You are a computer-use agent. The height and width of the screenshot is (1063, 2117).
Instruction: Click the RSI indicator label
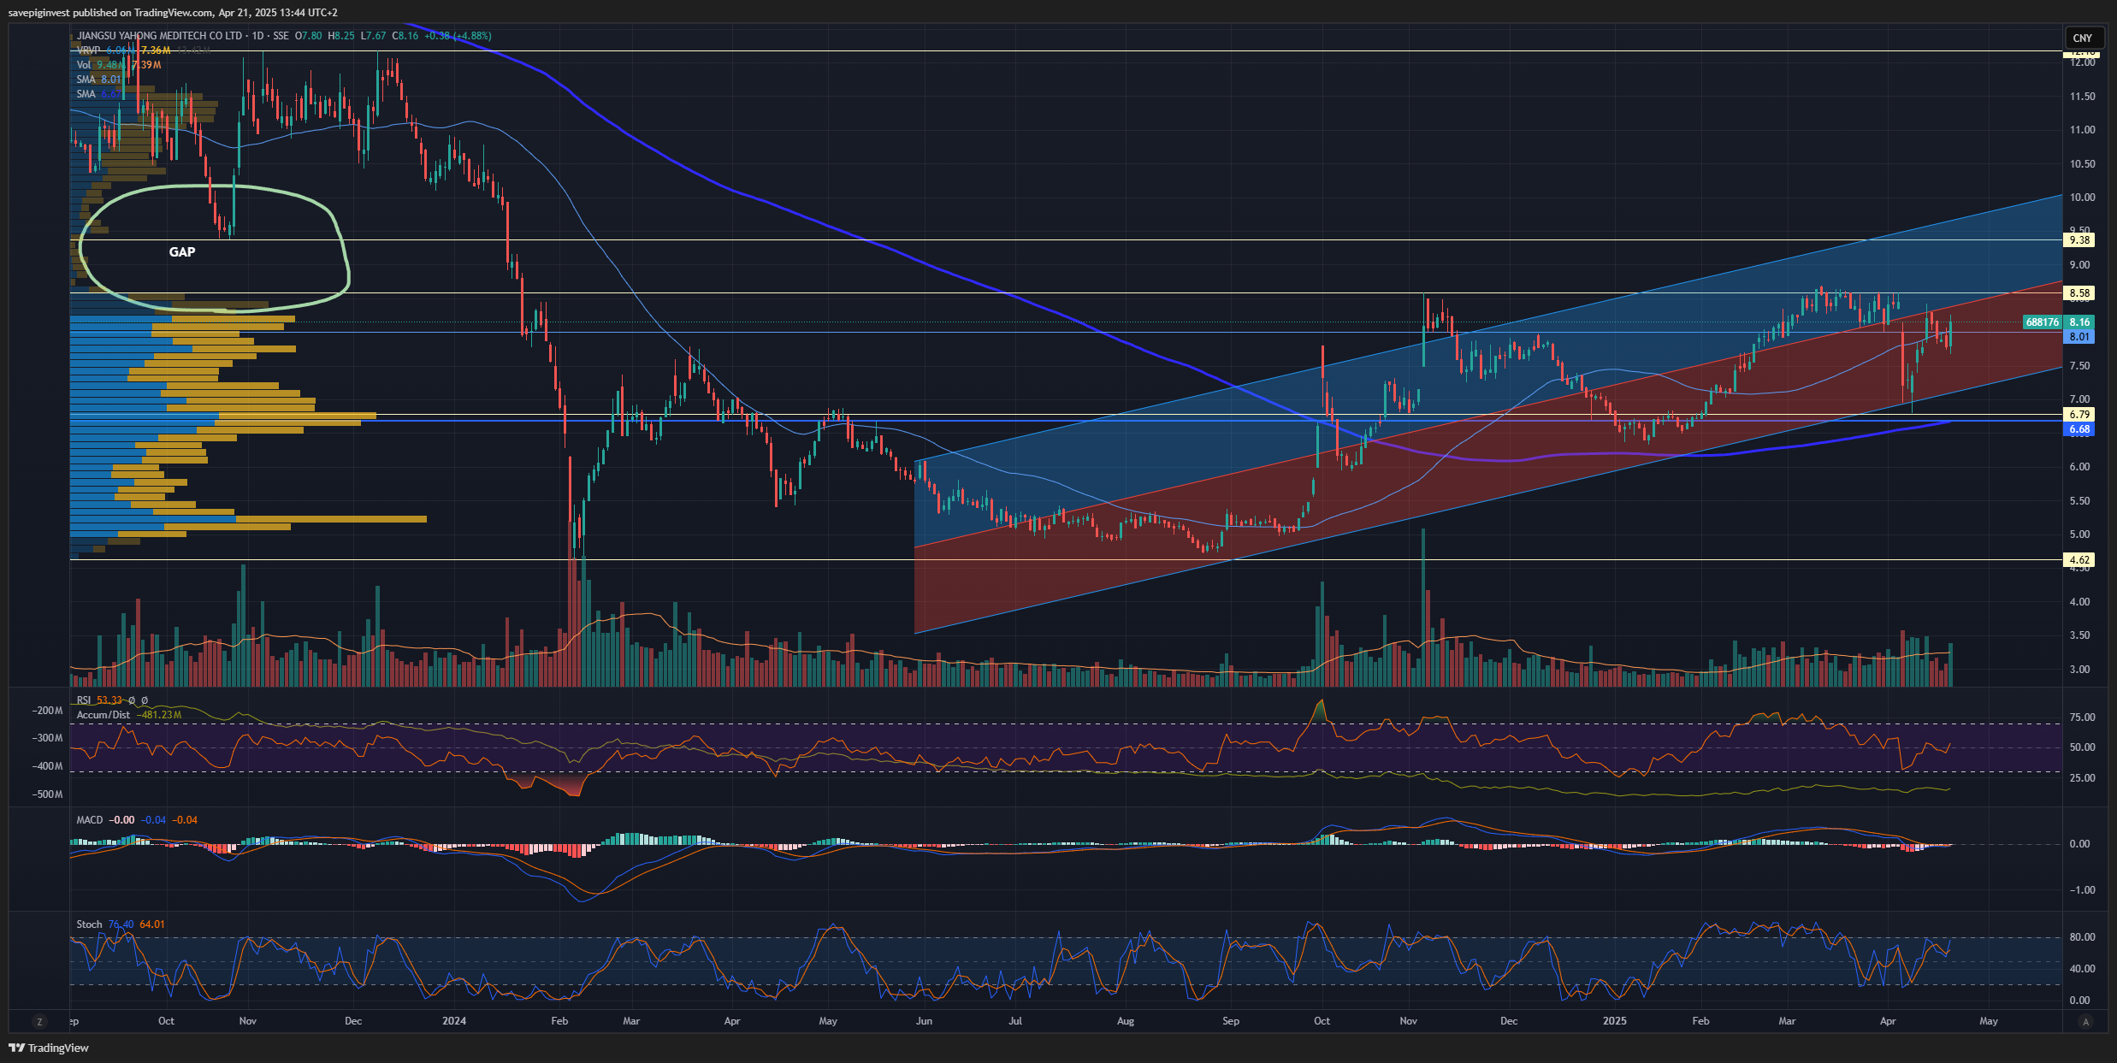[x=84, y=700]
